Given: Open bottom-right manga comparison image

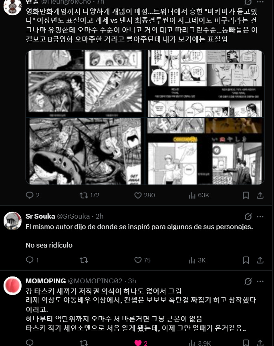Looking at the screenshot, I should click(x=205, y=151).
